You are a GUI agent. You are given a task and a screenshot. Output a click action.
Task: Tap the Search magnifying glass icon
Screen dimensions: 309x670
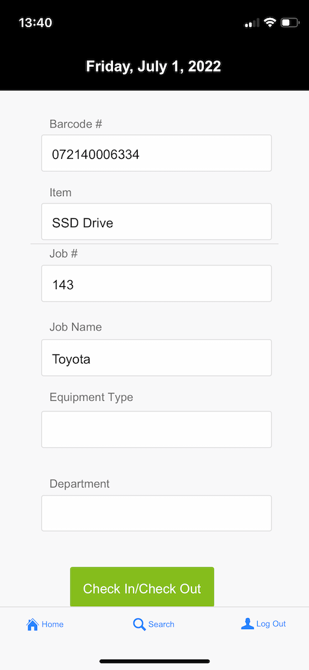pos(139,624)
